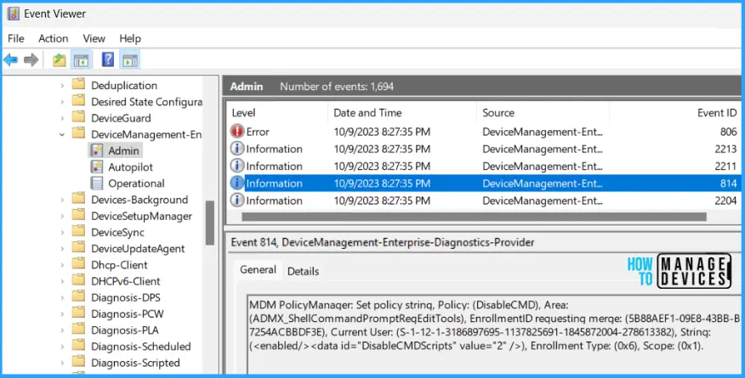The height and width of the screenshot is (378, 745).
Task: Click the info icon for event 2211
Action: point(236,166)
